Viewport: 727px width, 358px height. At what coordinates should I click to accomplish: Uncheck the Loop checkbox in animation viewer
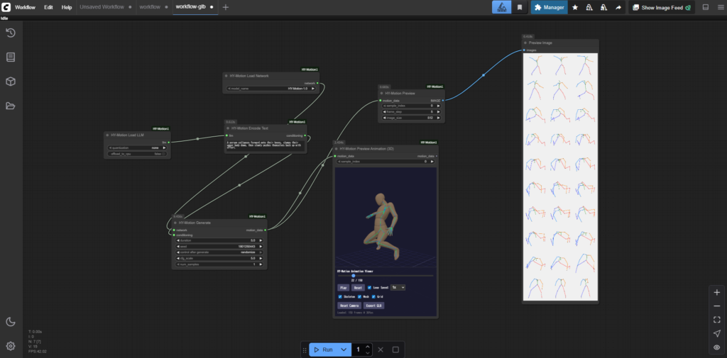(x=369, y=288)
